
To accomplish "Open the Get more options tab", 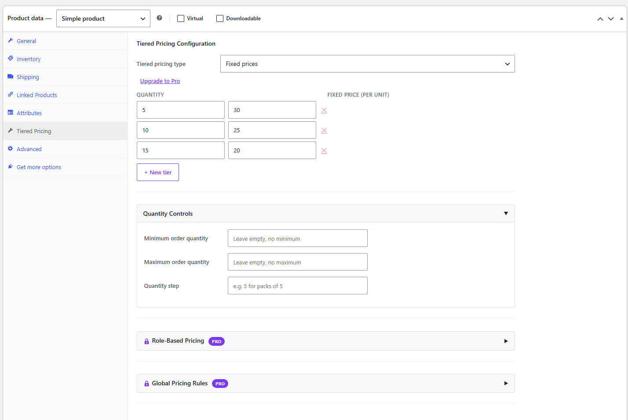I will tap(65, 167).
